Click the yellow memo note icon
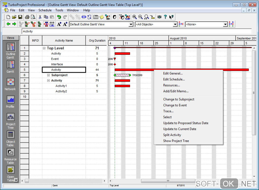Viewport: 259px width, 190px height. click(x=102, y=17)
